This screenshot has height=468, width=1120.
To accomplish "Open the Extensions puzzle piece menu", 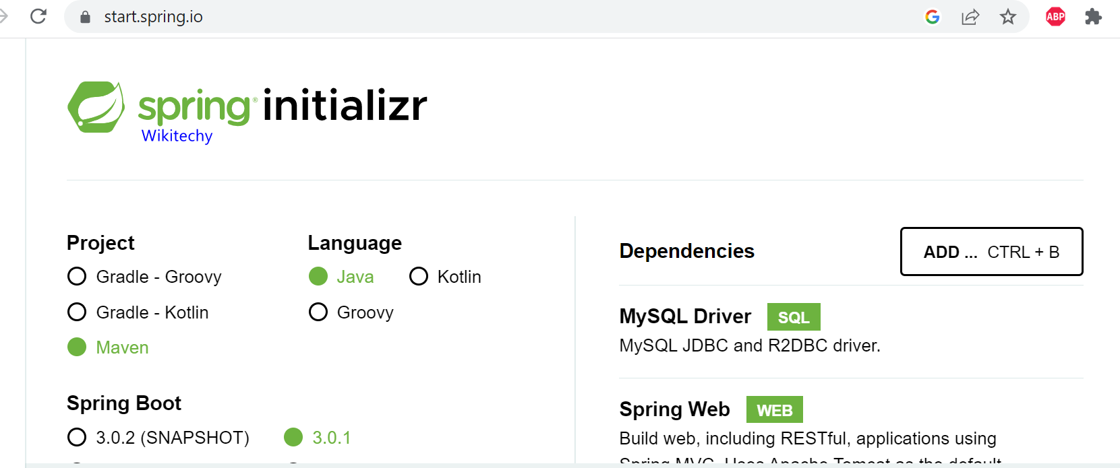I will pyautogui.click(x=1093, y=17).
